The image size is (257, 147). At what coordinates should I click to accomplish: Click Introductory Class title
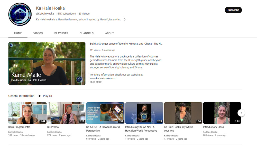point(213,127)
